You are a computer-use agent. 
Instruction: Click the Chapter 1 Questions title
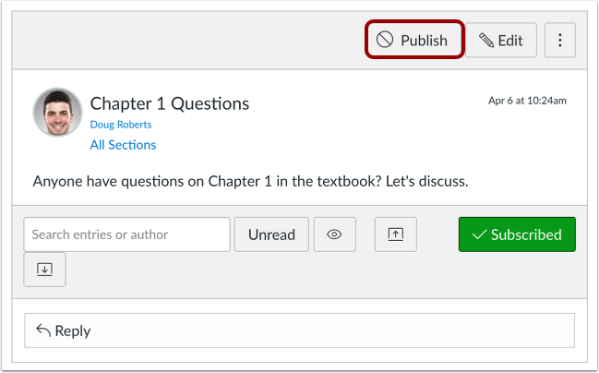pyautogui.click(x=170, y=103)
